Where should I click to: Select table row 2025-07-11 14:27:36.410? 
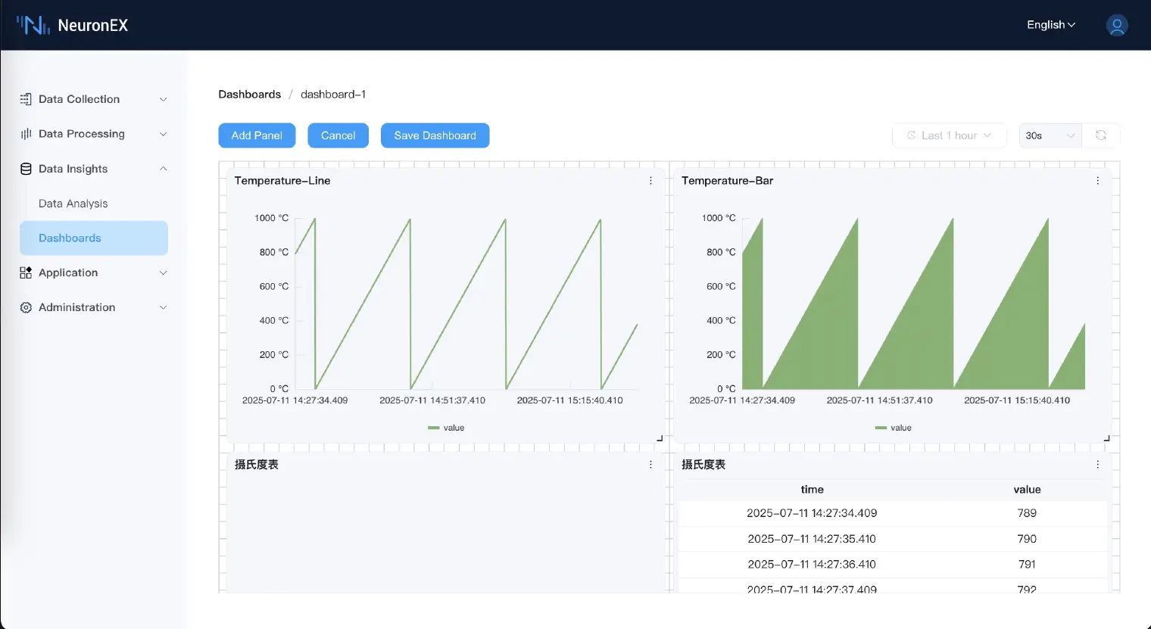coord(893,565)
